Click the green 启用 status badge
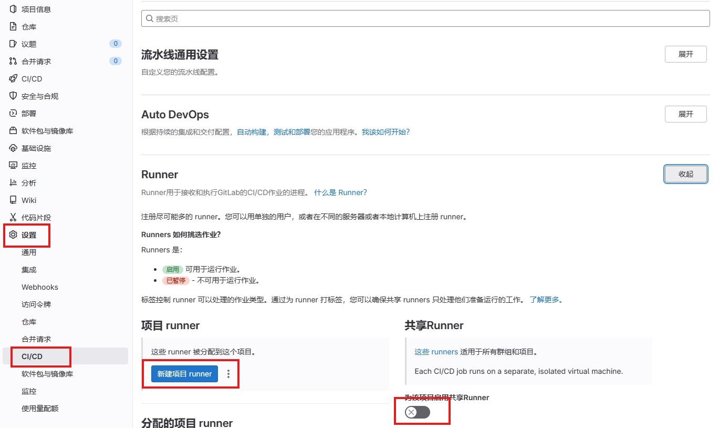 [172, 269]
